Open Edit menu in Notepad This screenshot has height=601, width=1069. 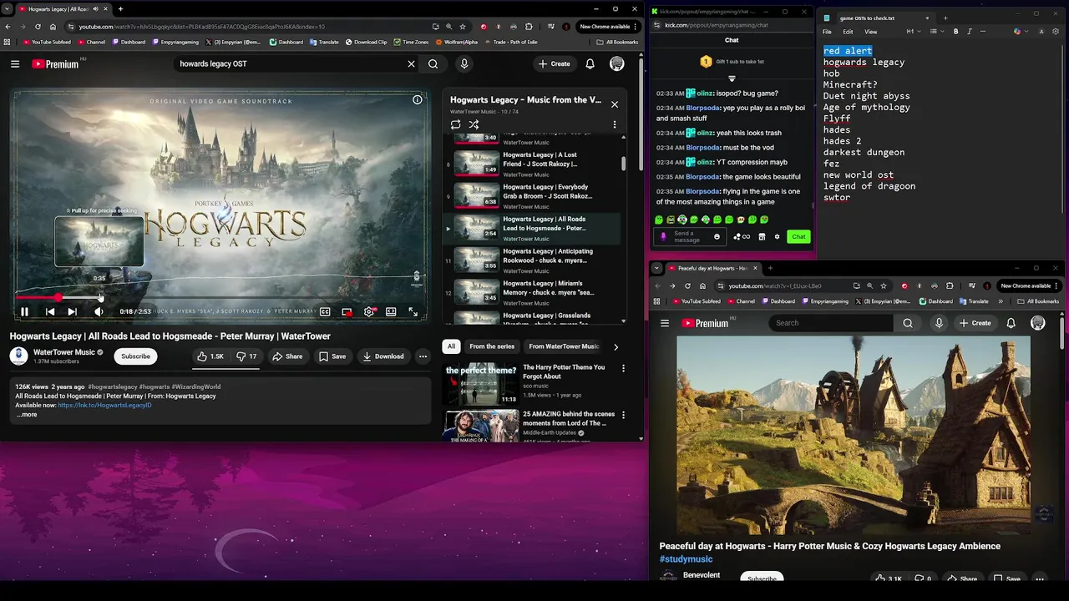point(848,32)
